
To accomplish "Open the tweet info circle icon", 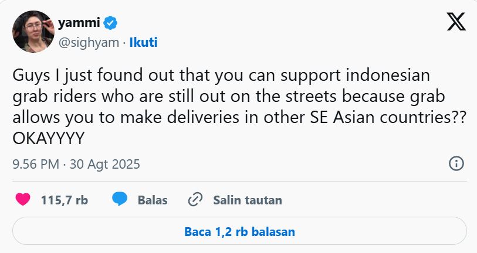I will tap(456, 163).
